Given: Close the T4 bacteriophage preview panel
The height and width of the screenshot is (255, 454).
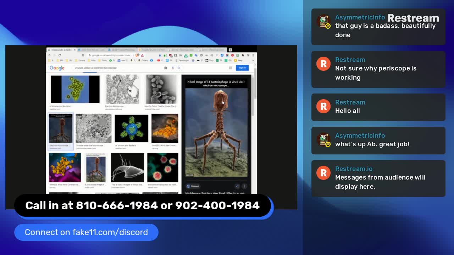Looking at the screenshot, I should (x=188, y=82).
